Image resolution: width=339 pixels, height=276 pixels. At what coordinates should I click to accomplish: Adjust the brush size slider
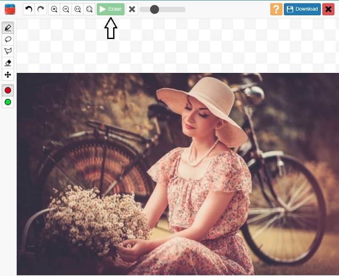pos(155,8)
